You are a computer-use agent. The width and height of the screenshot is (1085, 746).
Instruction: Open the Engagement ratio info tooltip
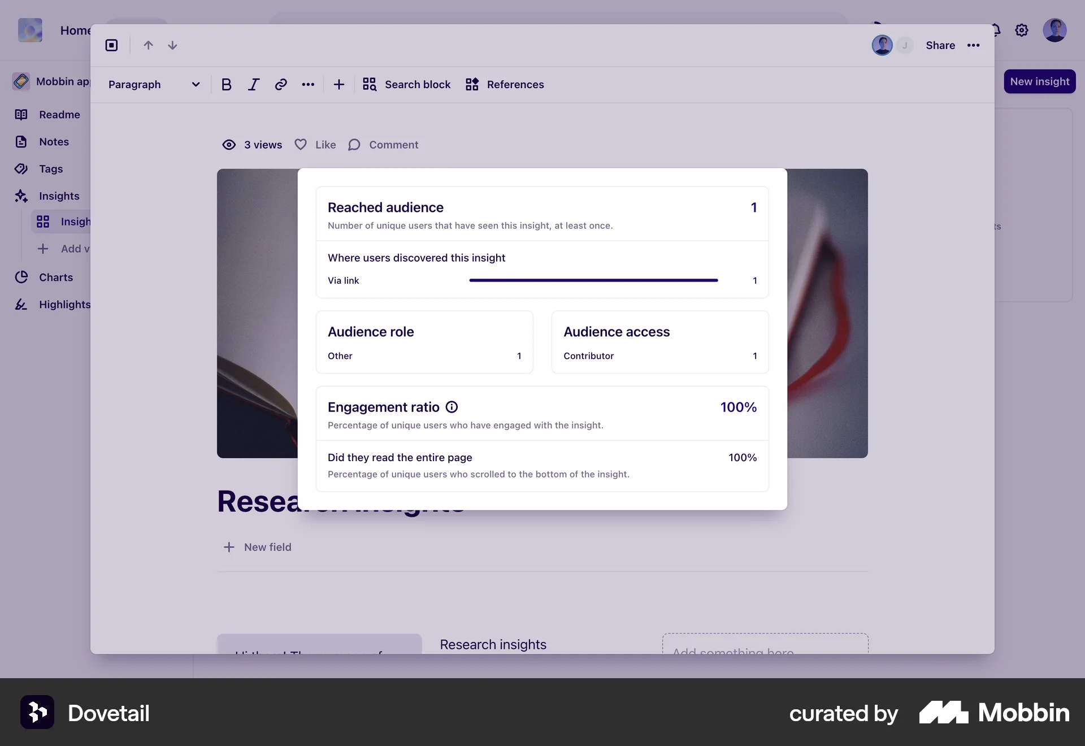(x=451, y=406)
